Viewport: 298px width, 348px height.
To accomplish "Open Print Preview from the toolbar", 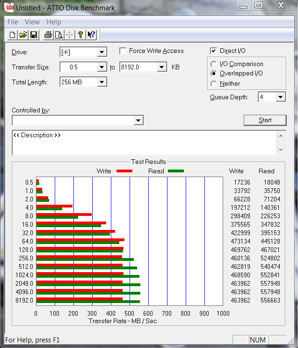I will coord(58,35).
